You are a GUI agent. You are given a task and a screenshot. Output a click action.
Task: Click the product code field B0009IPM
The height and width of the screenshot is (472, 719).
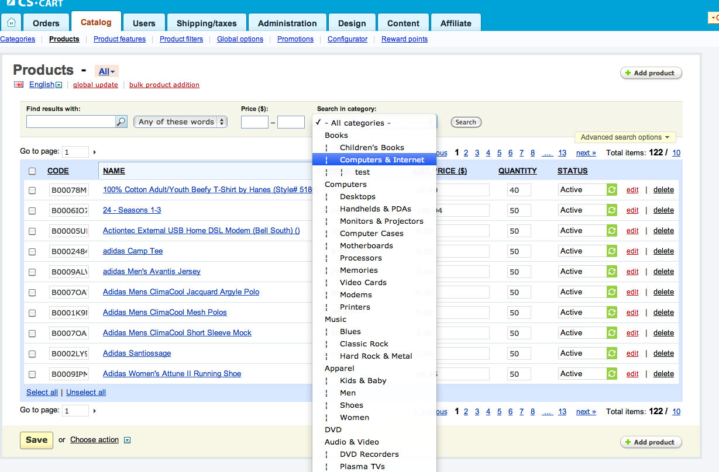(69, 374)
